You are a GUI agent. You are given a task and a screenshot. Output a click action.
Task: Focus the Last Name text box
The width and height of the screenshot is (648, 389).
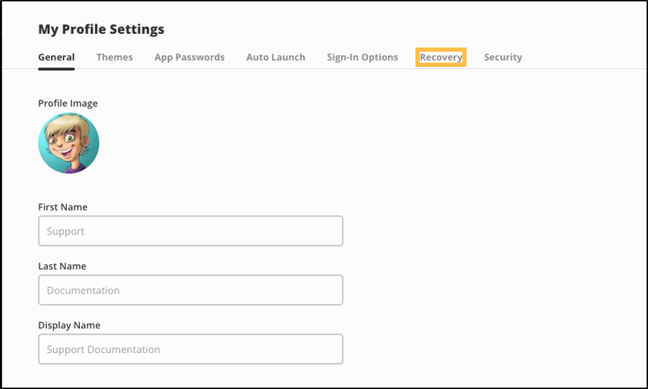[190, 290]
